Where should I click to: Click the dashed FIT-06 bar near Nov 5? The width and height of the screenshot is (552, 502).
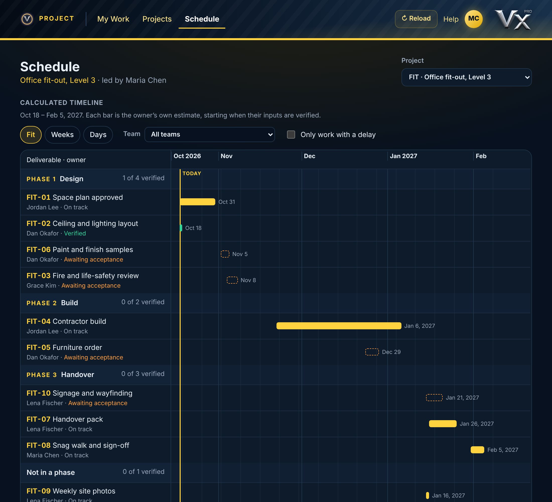click(x=225, y=254)
